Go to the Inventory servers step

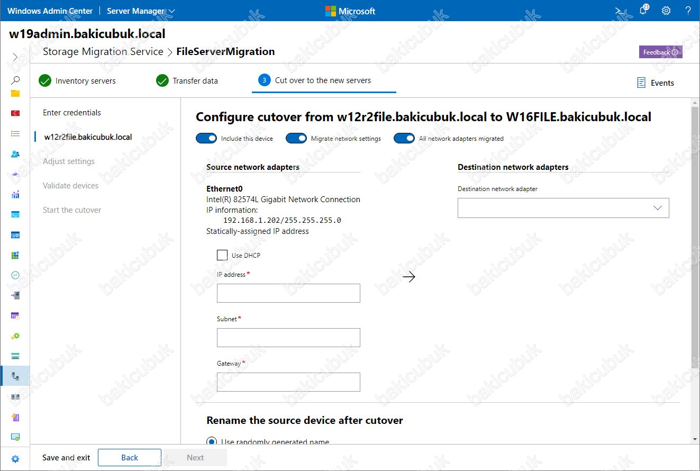(77, 81)
